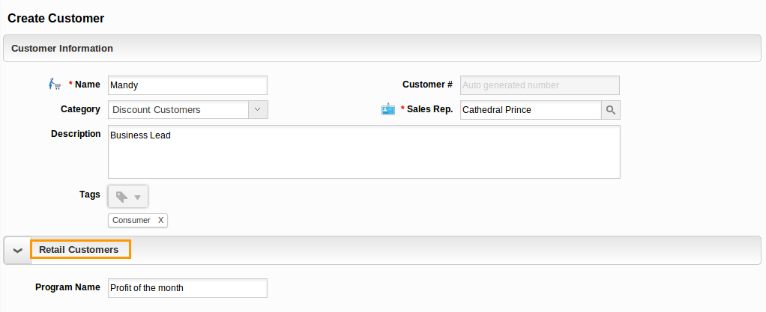Click the Program Name label
The image size is (766, 312).
[x=68, y=287]
